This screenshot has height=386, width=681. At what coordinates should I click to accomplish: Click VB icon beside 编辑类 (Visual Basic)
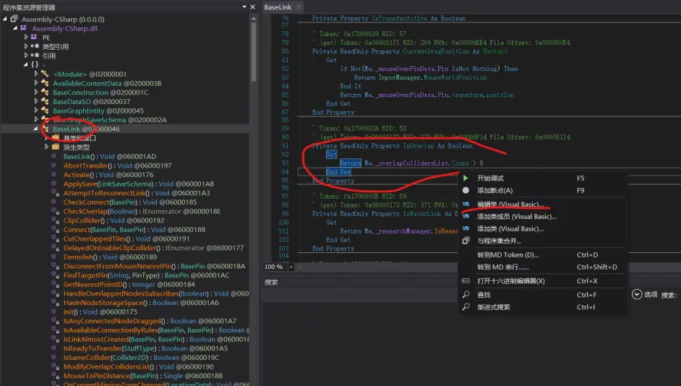pos(466,204)
